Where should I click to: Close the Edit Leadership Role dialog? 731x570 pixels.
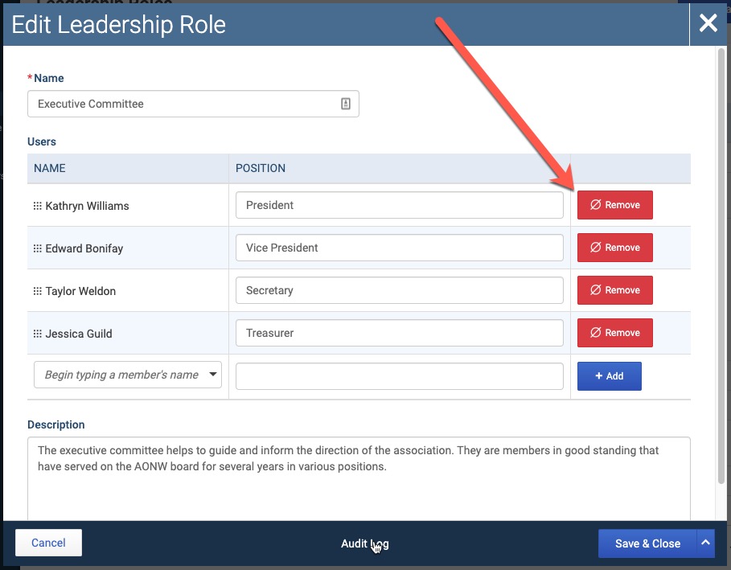pyautogui.click(x=708, y=23)
